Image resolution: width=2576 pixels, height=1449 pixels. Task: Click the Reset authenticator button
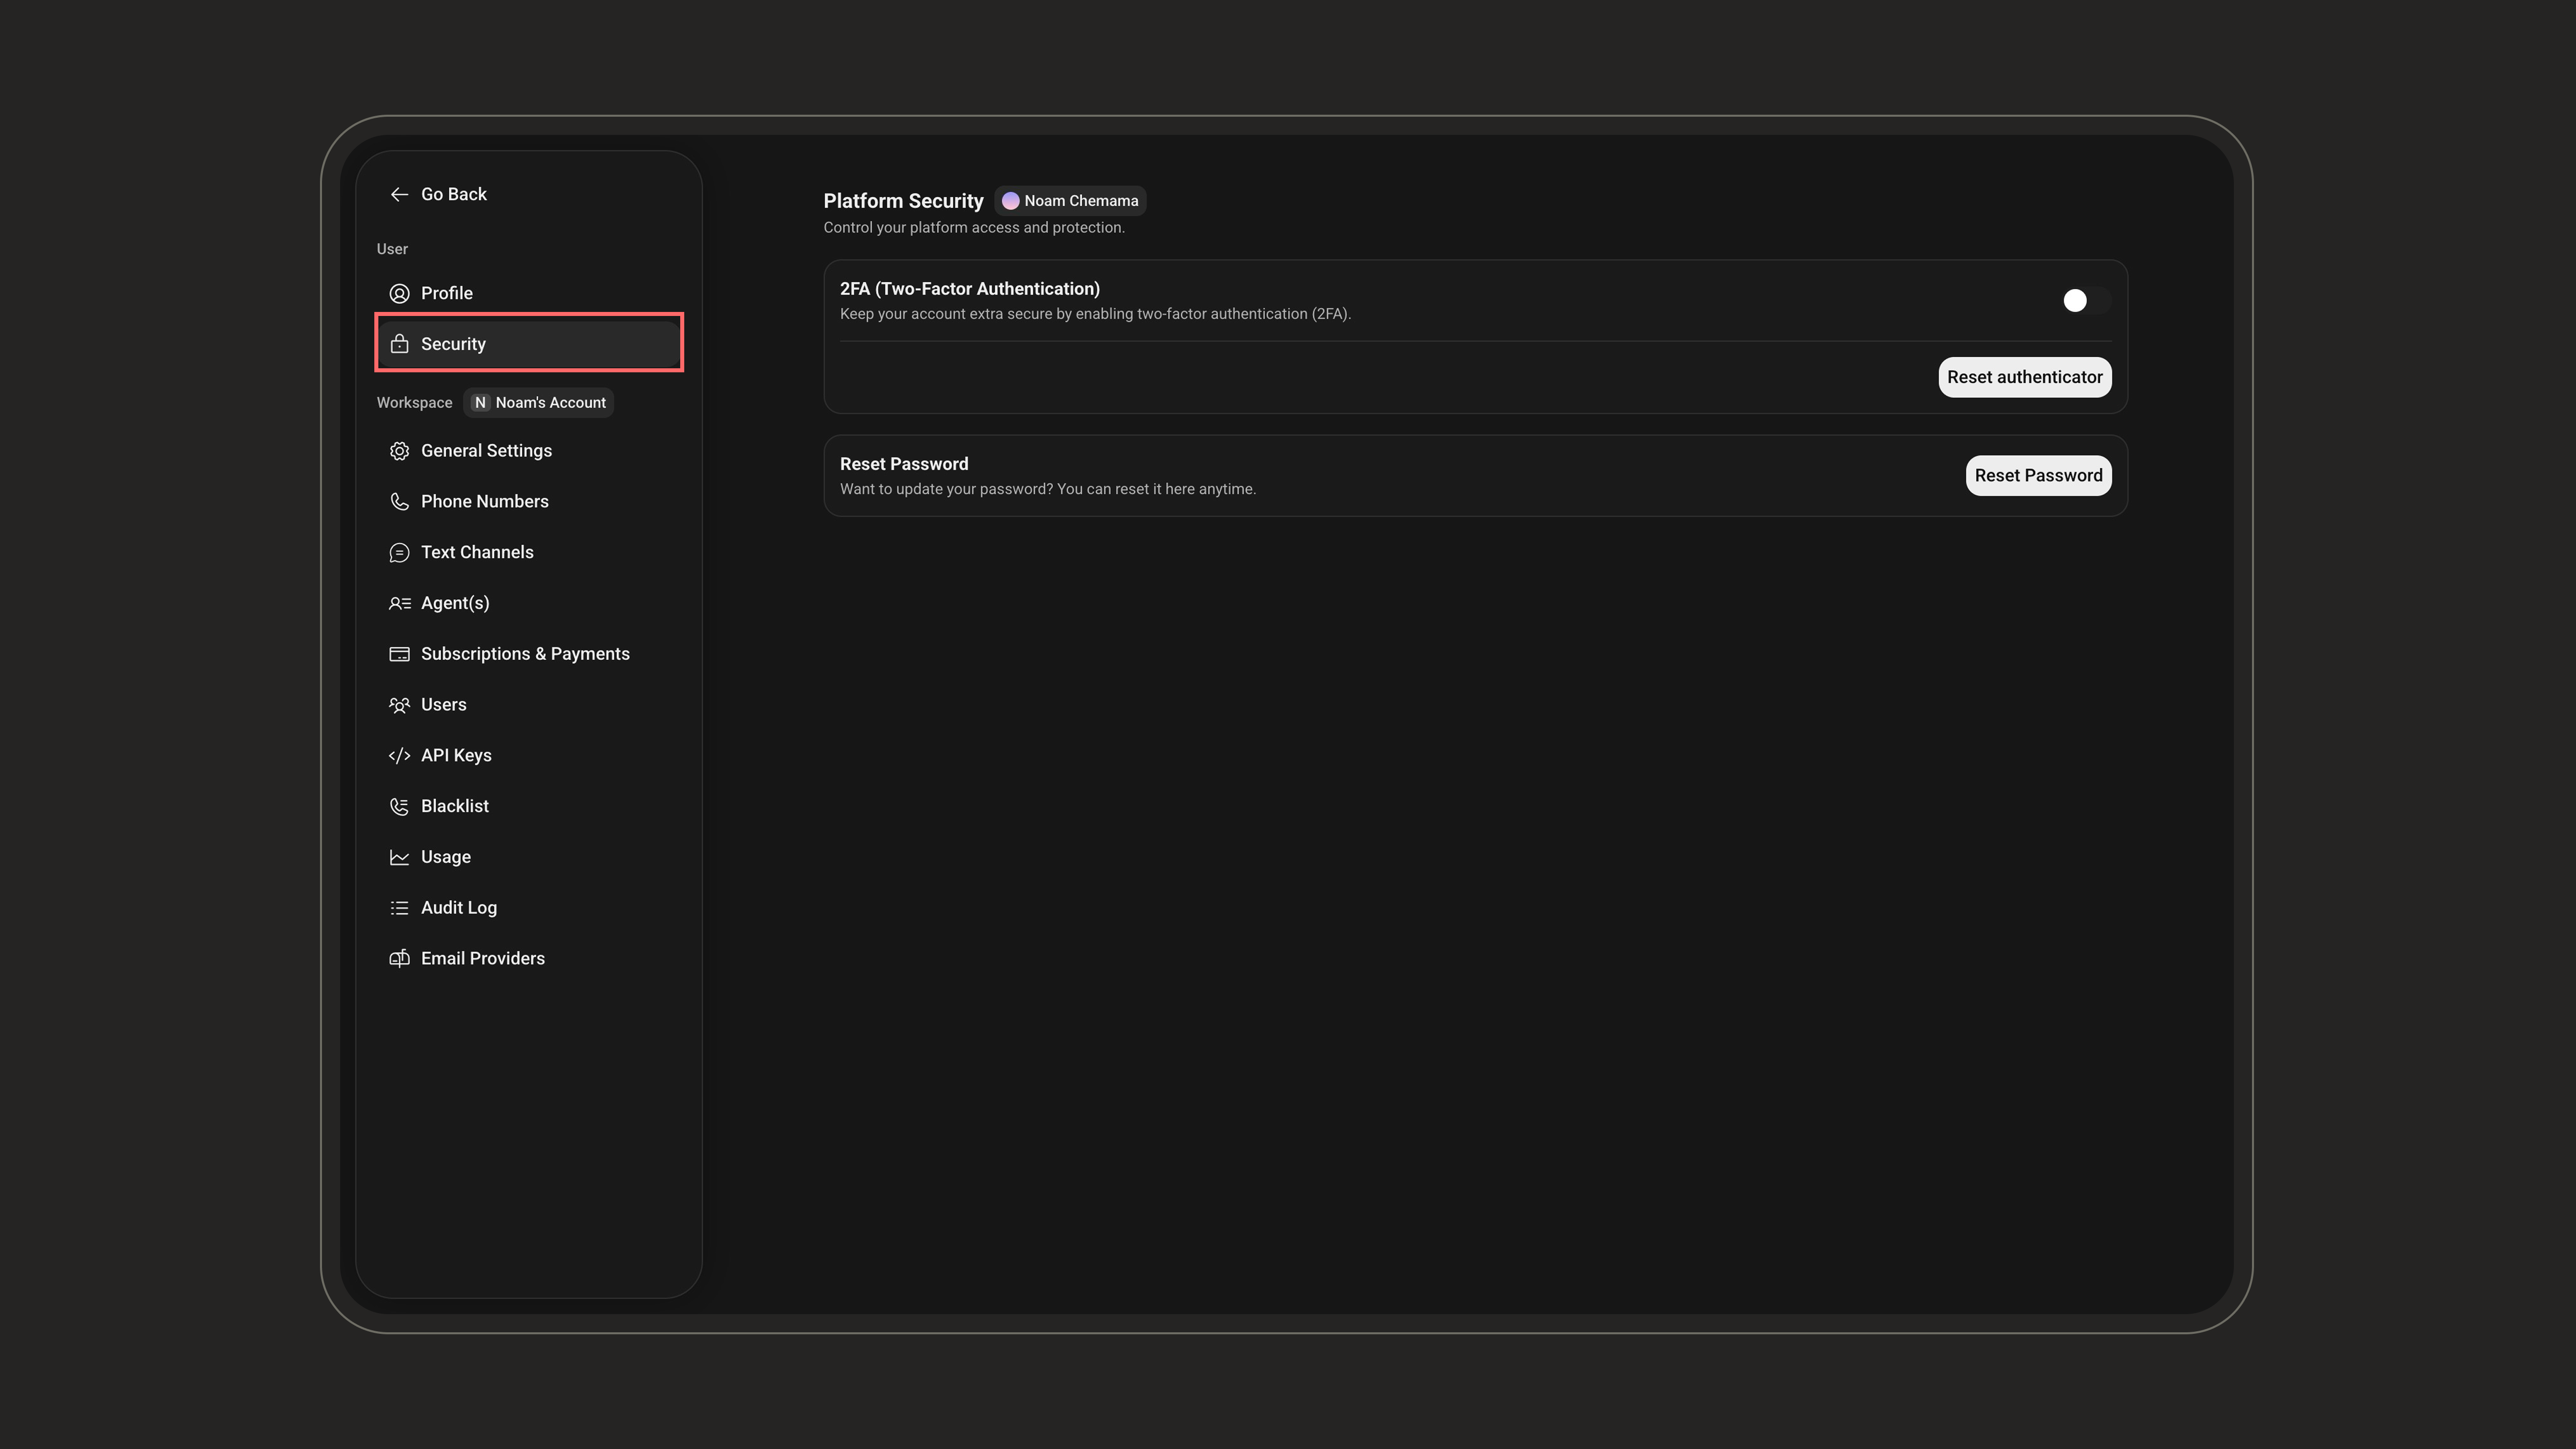[x=2024, y=377]
